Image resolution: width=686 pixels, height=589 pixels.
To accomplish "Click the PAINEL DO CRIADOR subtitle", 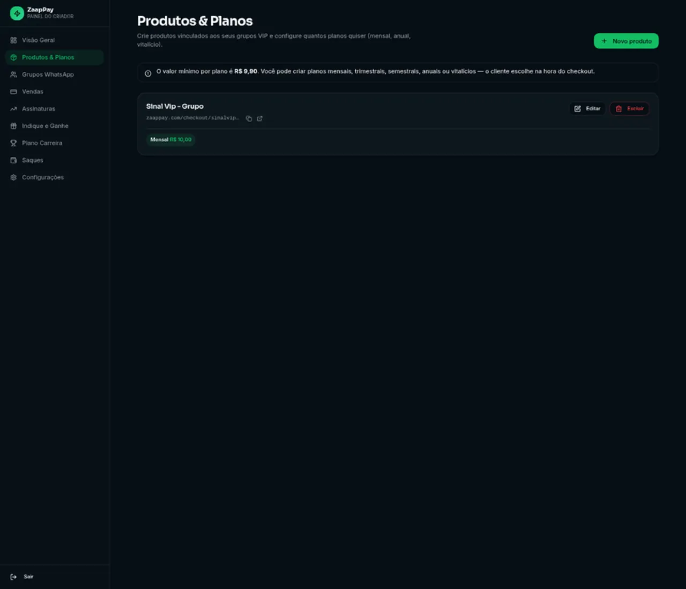I will (50, 17).
